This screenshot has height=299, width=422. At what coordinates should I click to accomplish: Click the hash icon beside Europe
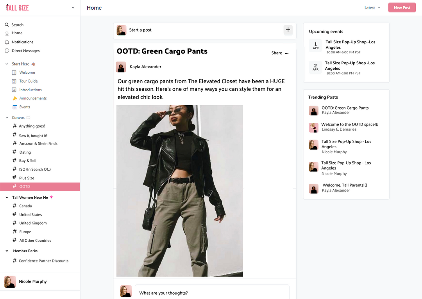(14, 231)
